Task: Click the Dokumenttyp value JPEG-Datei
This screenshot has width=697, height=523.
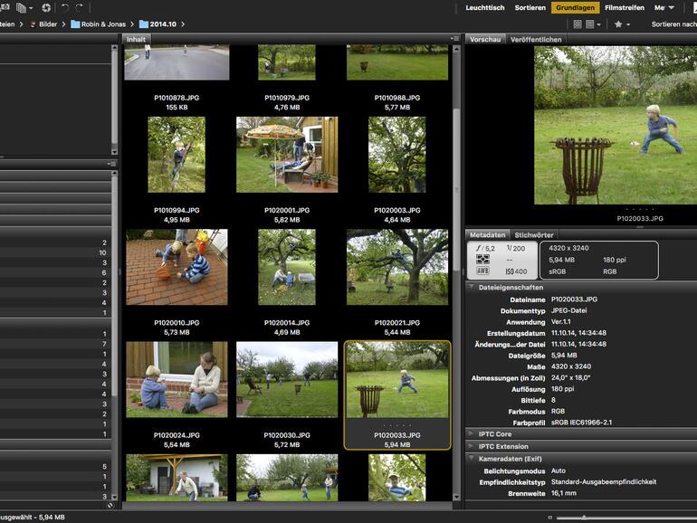Action: click(x=569, y=310)
